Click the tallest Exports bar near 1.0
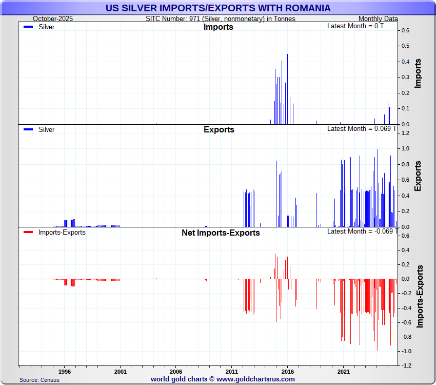This screenshot has height=385, width=436. [378, 188]
